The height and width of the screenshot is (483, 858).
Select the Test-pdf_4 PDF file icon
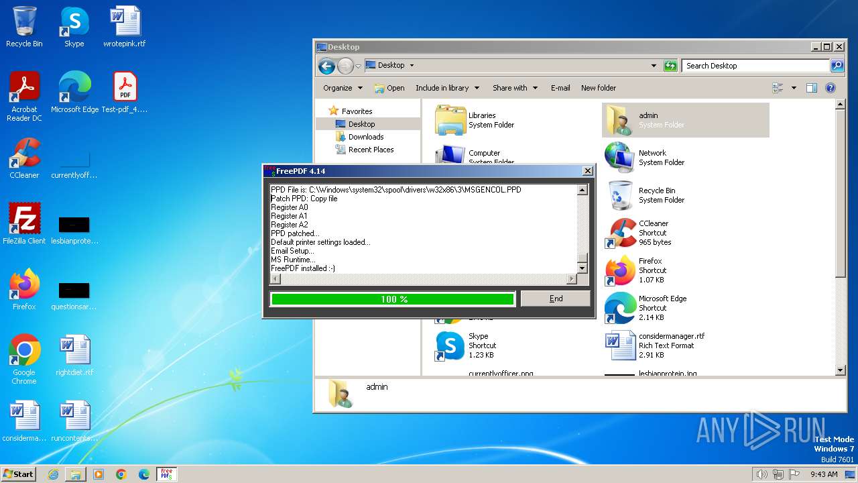point(125,93)
